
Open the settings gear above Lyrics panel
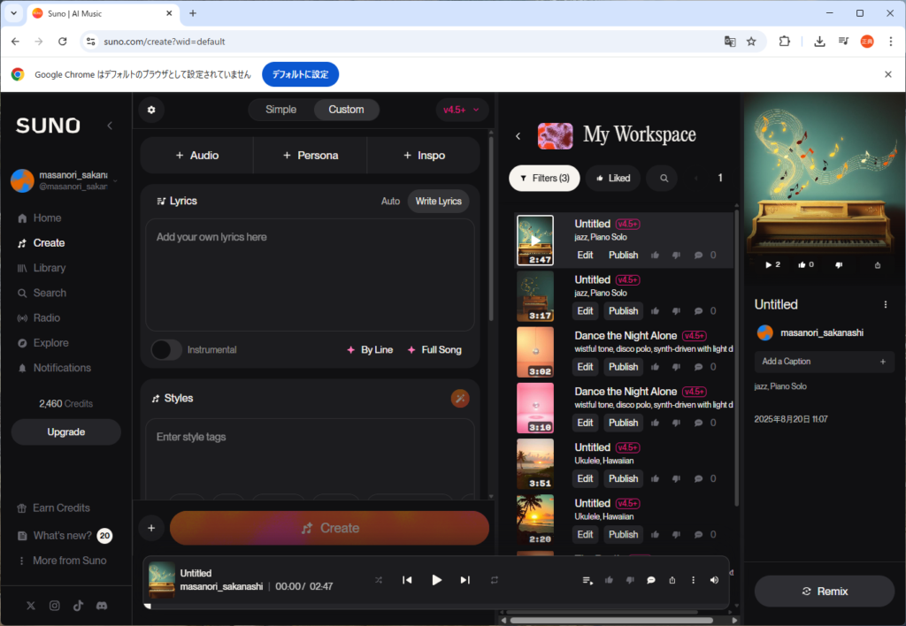tap(151, 110)
